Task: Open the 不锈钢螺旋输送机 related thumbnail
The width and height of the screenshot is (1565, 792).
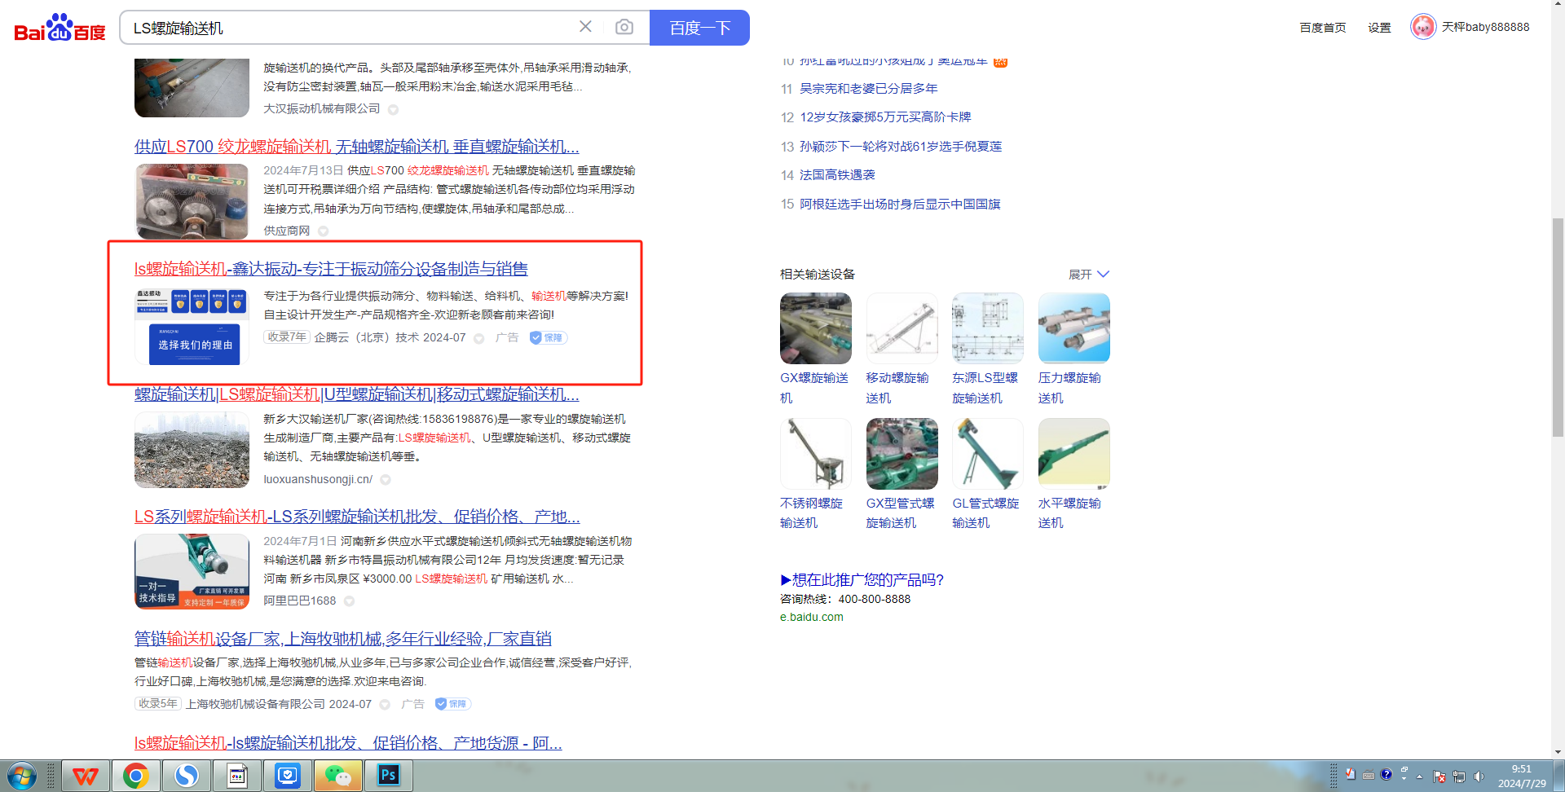Action: click(x=816, y=454)
